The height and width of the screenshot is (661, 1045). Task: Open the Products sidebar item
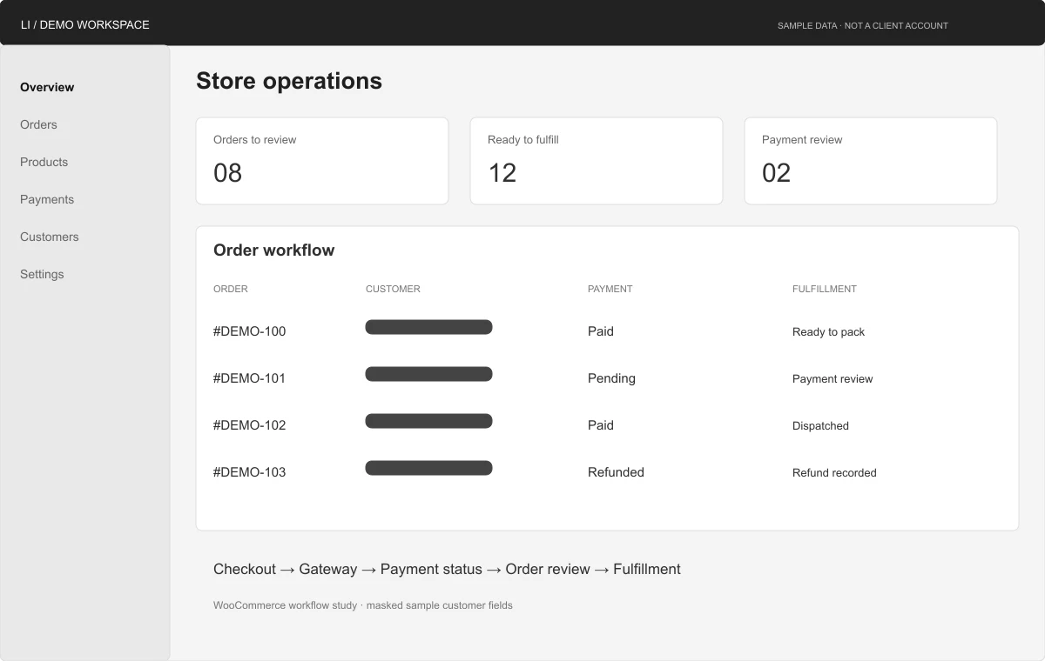pyautogui.click(x=44, y=162)
